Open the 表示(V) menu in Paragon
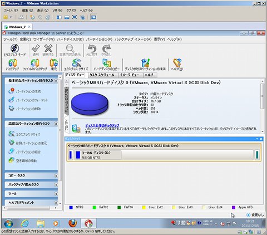 (x=160, y=40)
